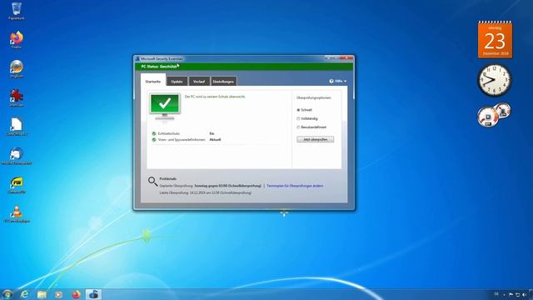Open Windows Media Player taskbar icon

tap(59, 294)
